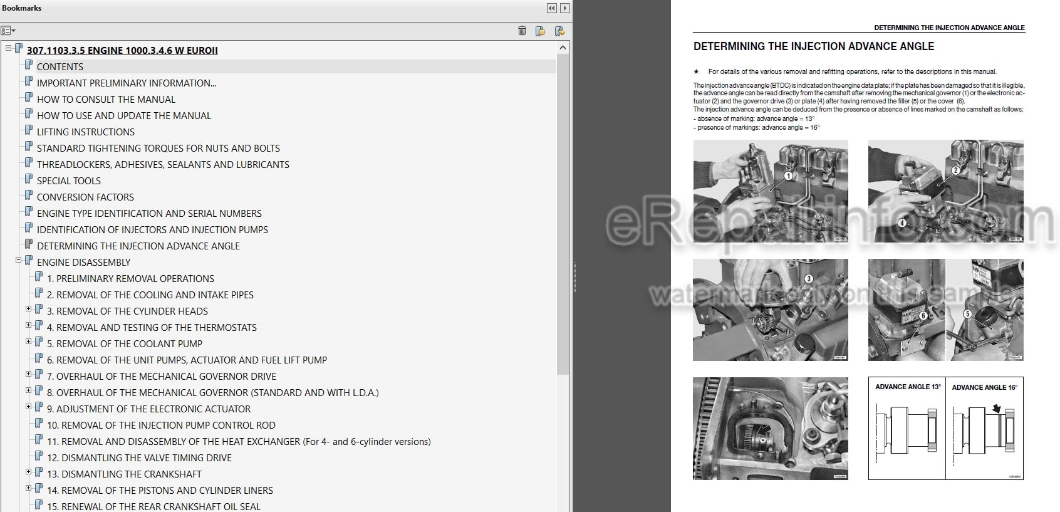Click the camshaft photo with the white arrow

(x=771, y=429)
